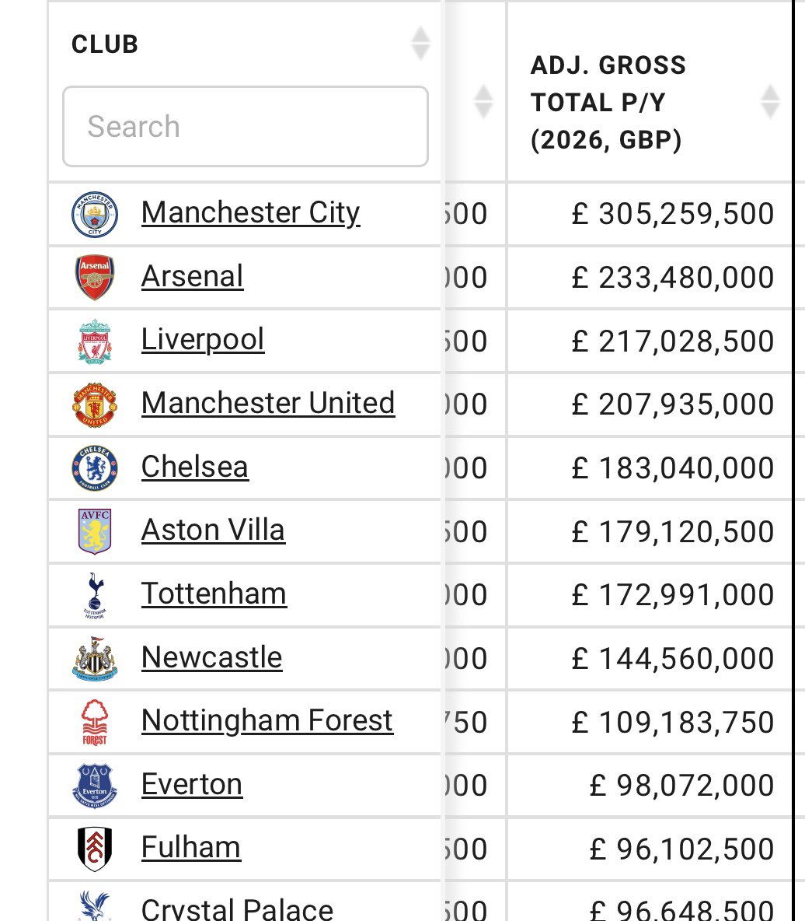Open the Tottenham club link
The height and width of the screenshot is (921, 805).
pos(214,594)
